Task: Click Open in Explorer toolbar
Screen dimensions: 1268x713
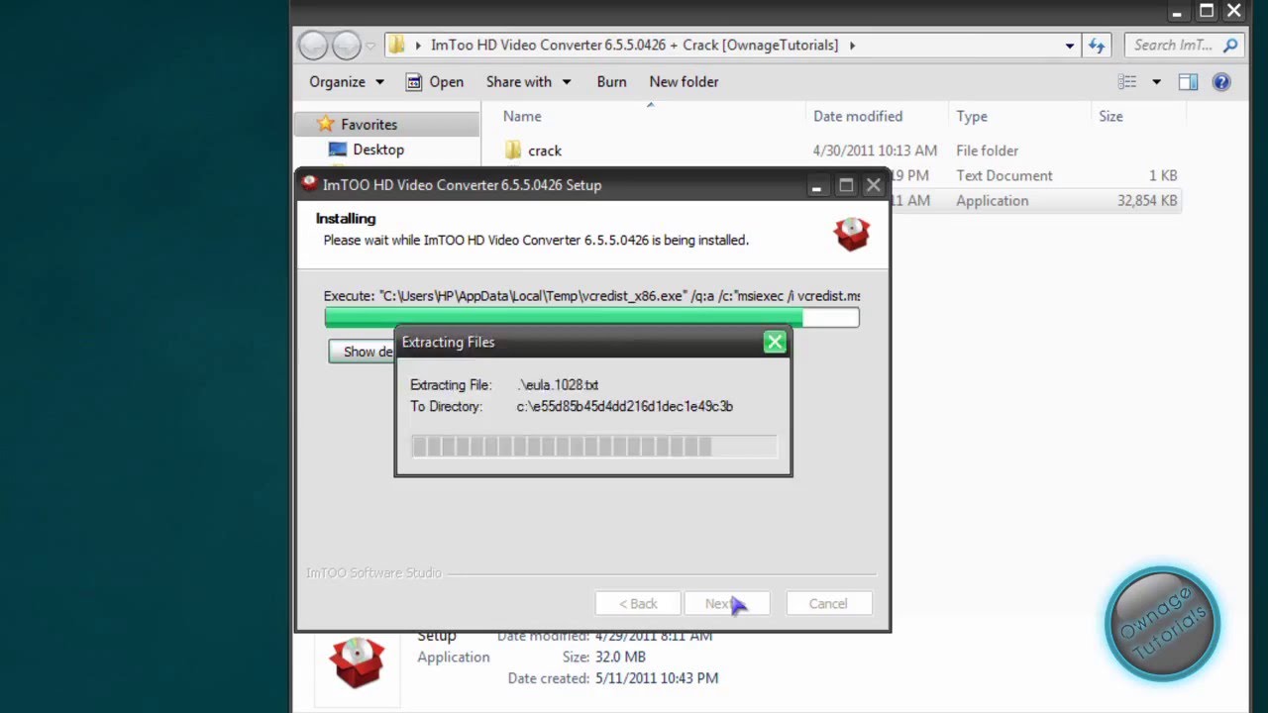Action: pos(435,82)
